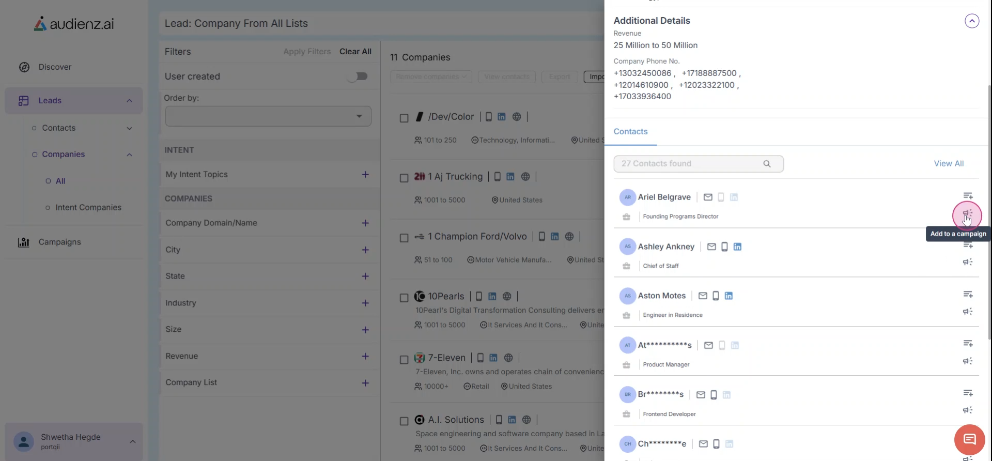
Task: Expand the Revenue filter
Action: (365, 357)
